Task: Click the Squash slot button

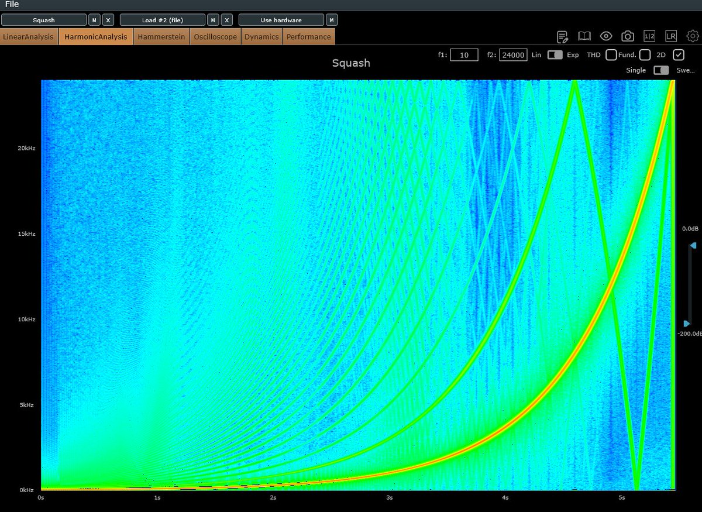Action: 44,20
